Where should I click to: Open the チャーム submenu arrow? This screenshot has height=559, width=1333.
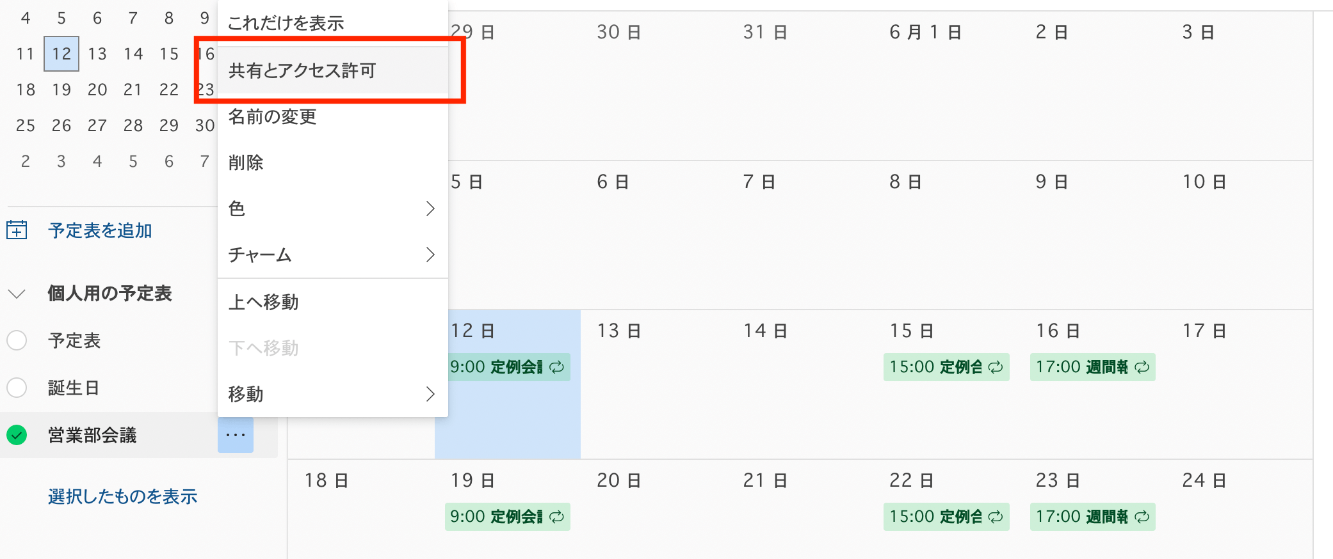pos(430,255)
